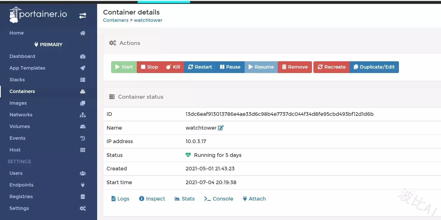The width and height of the screenshot is (441, 220).
Task: Click the portainer.io logo
Action: click(38, 15)
